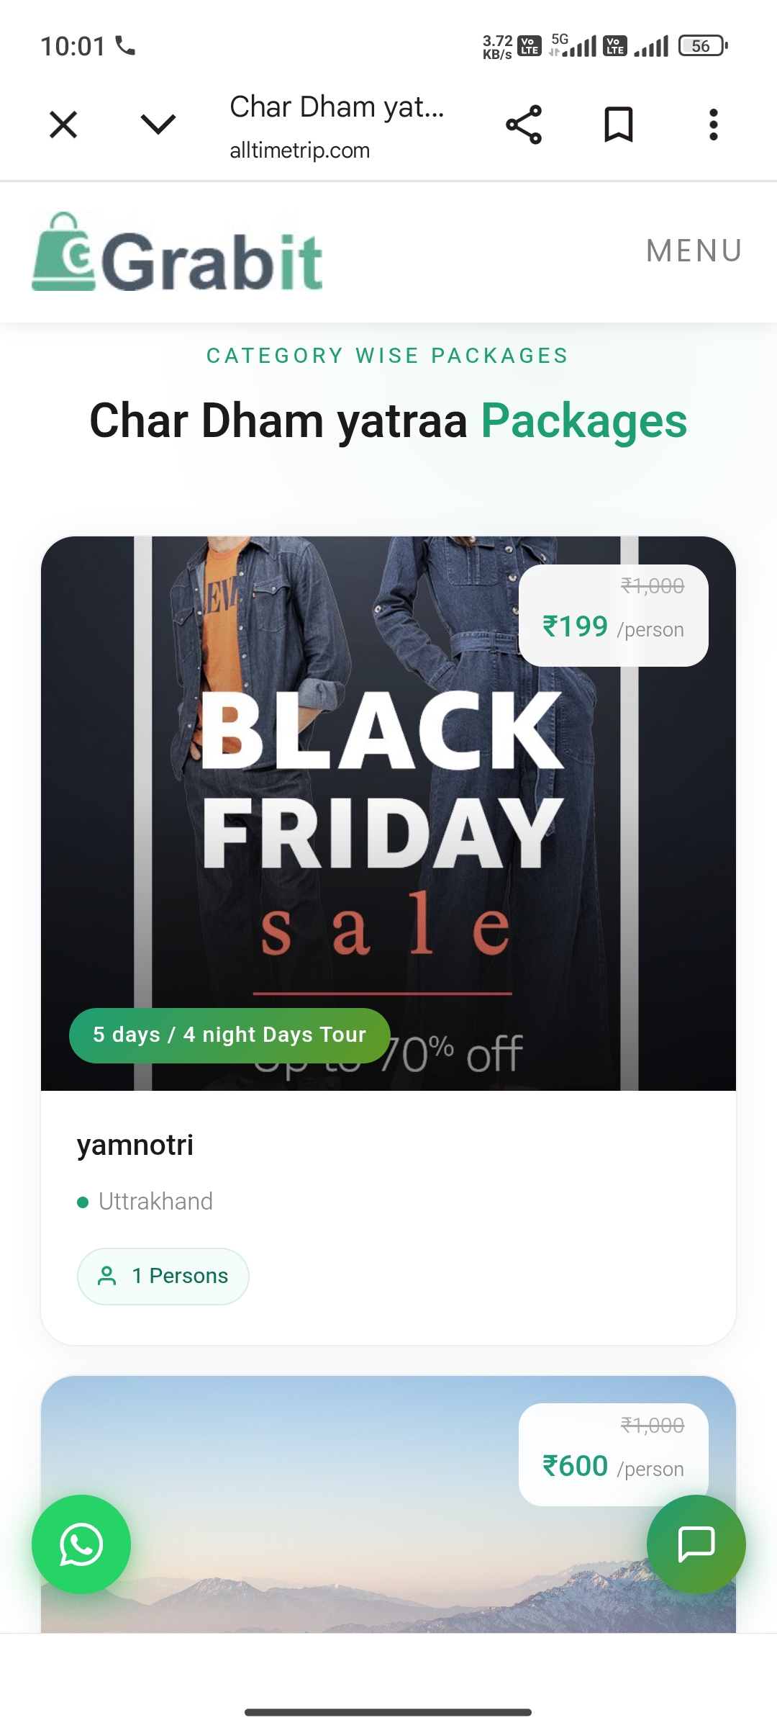
Task: Close the in-app browser tab
Action: pyautogui.click(x=63, y=125)
